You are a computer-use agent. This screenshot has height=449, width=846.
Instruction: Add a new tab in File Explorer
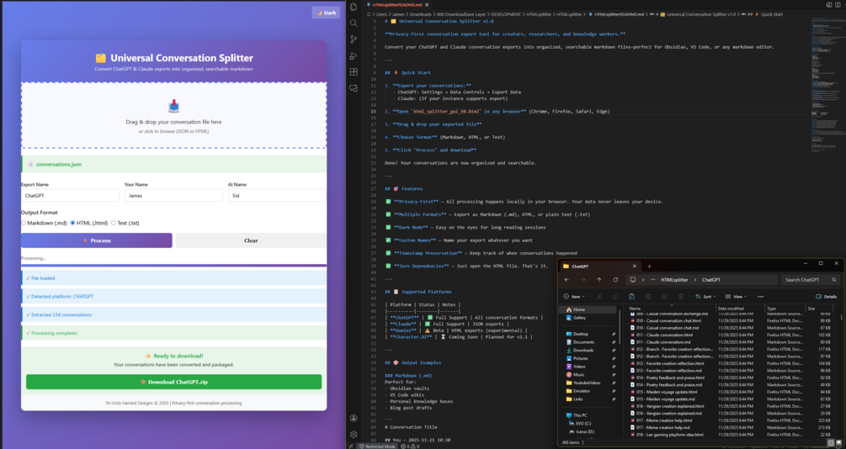click(649, 267)
